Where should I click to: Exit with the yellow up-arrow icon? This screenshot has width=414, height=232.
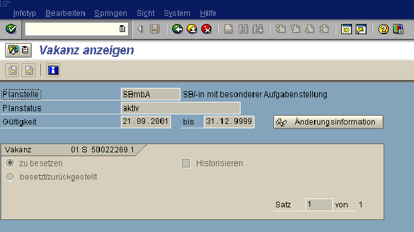pos(192,28)
